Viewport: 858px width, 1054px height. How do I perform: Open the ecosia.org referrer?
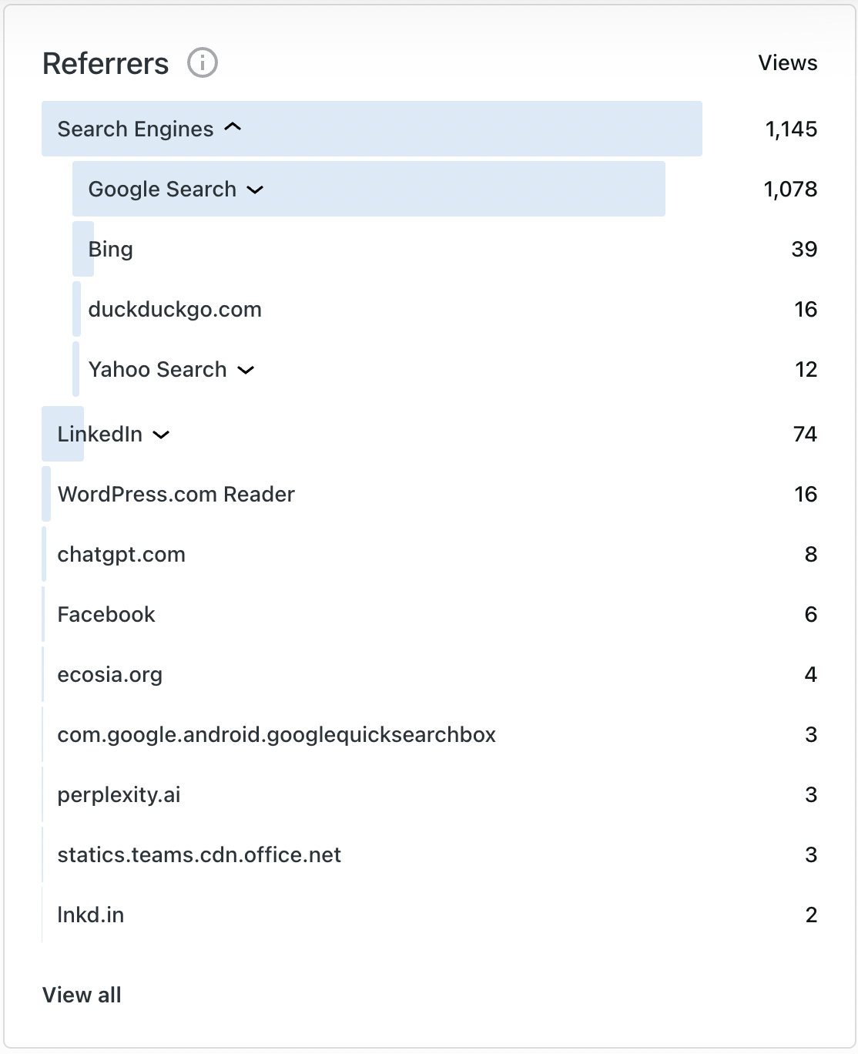click(109, 675)
